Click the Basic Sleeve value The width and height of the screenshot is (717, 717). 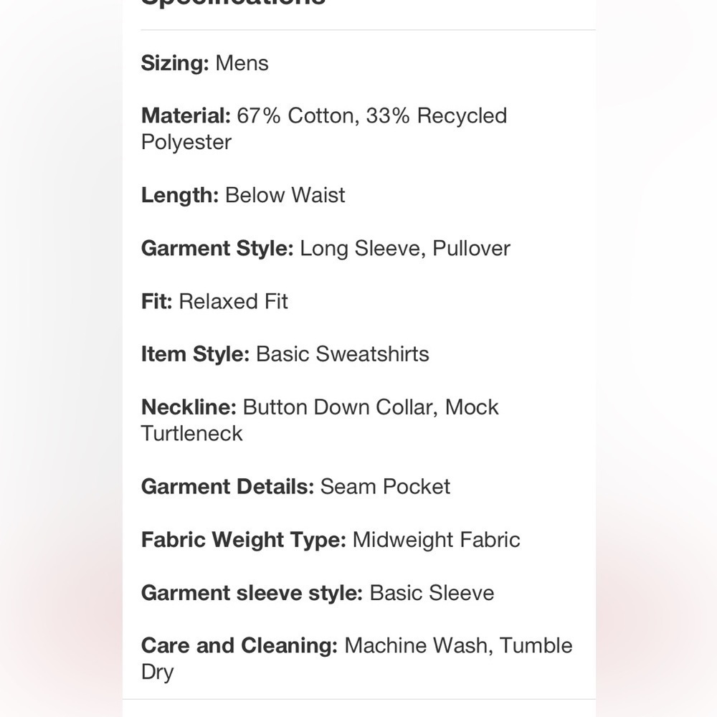432,593
